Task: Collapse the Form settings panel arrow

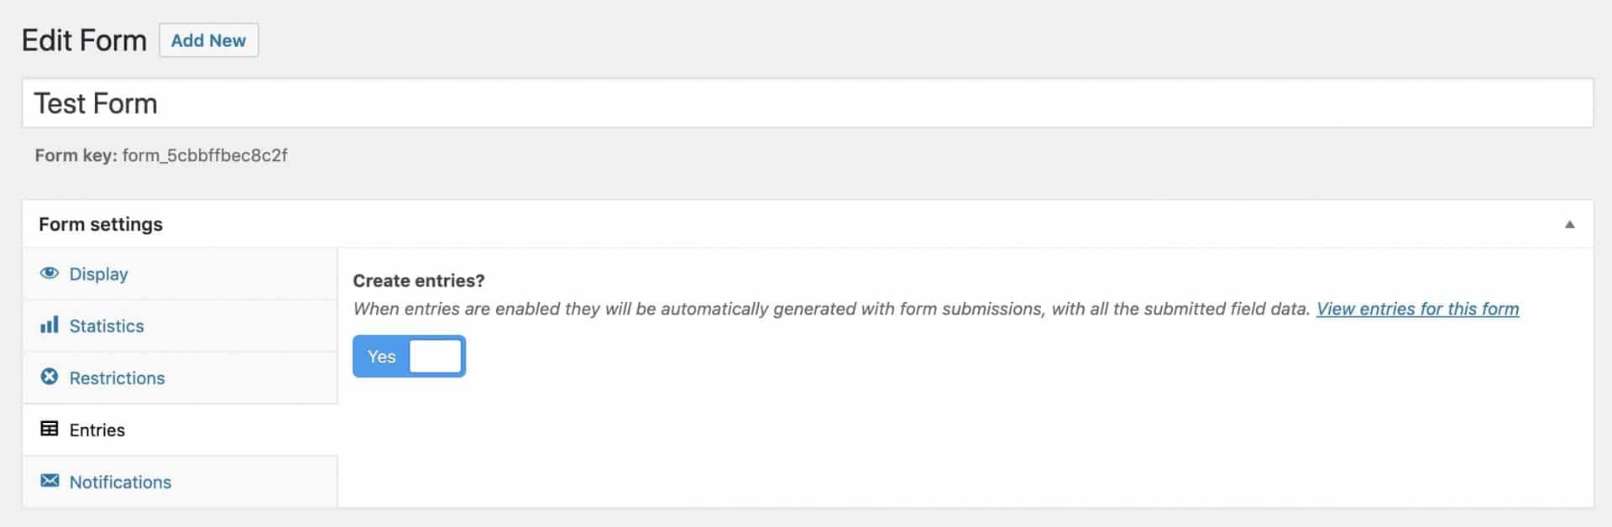Action: point(1568,224)
